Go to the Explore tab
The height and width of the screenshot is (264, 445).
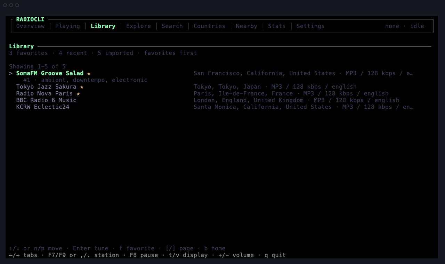[x=138, y=26]
